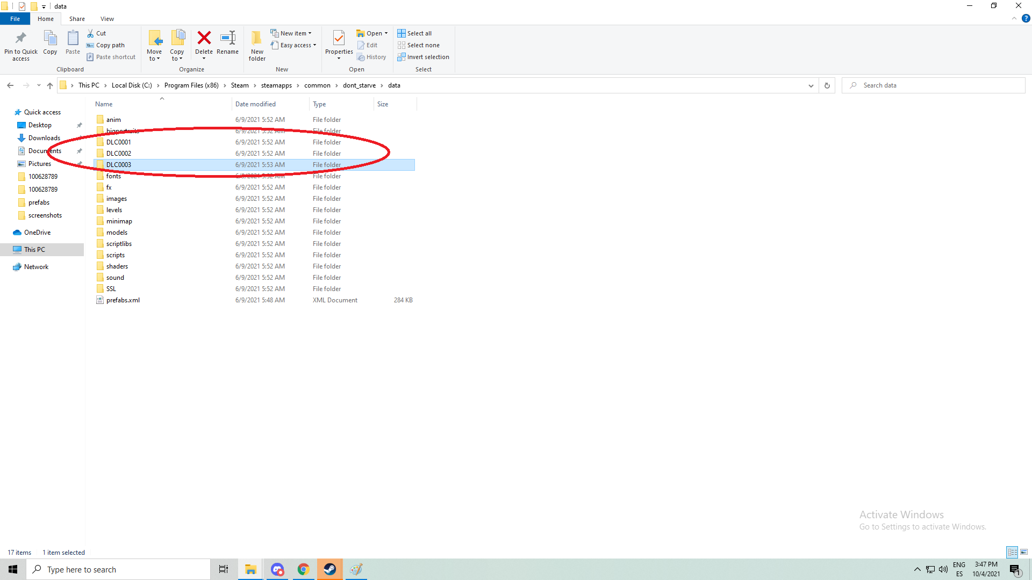The height and width of the screenshot is (580, 1032).
Task: Open the File menu
Action: pos(15,19)
